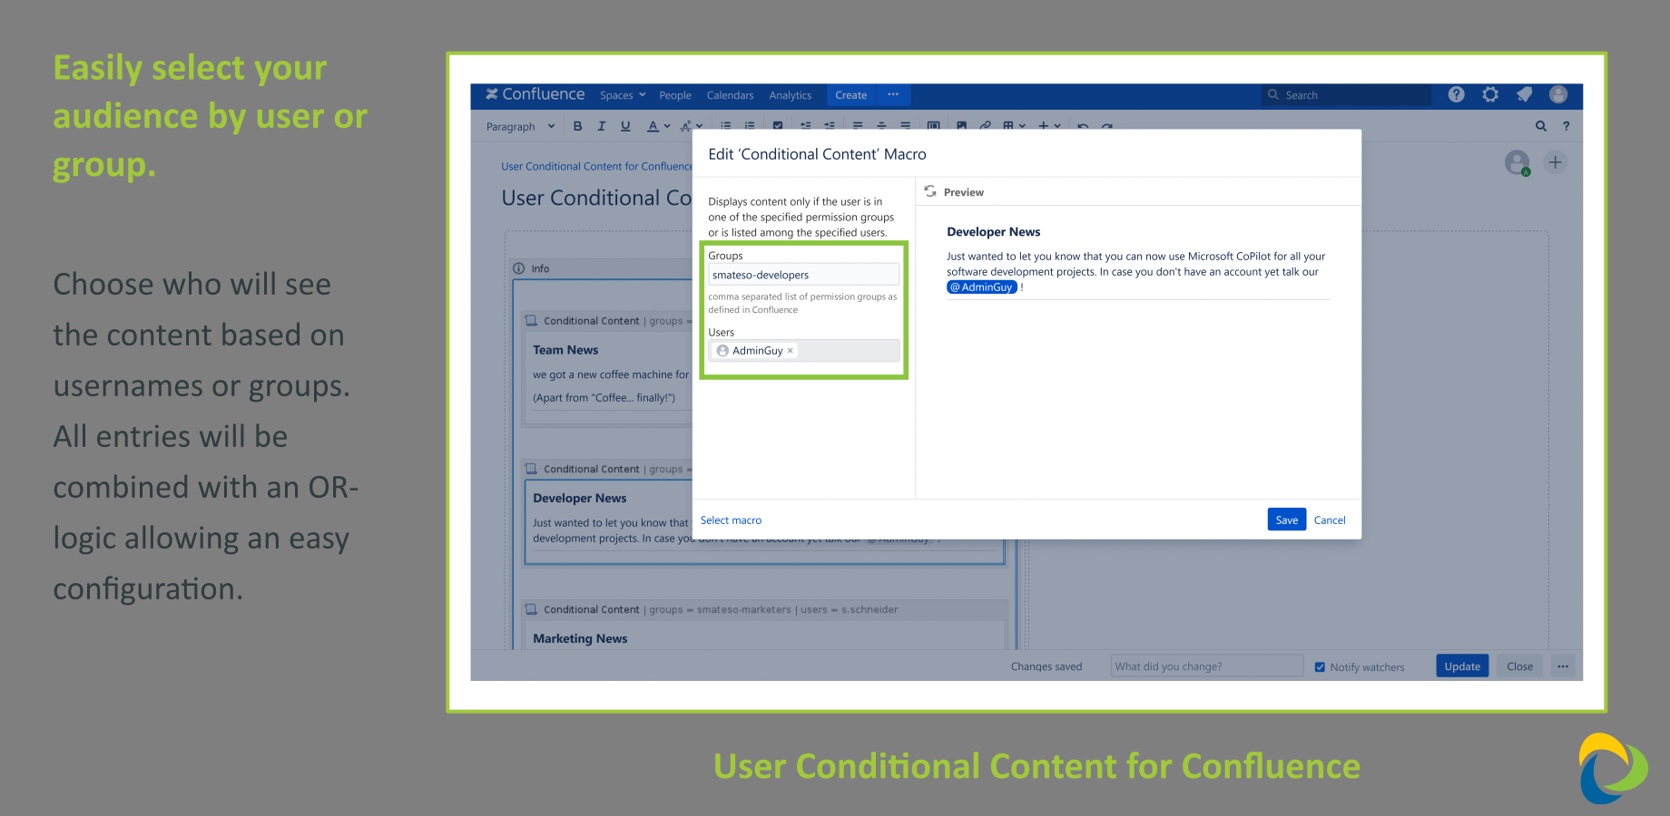Open the table dropdown in toolbar

point(1014,126)
